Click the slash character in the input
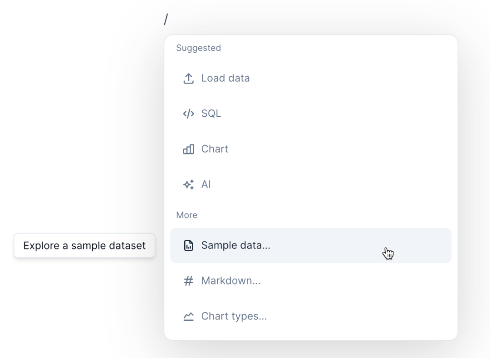This screenshot has width=490, height=358. (x=166, y=20)
